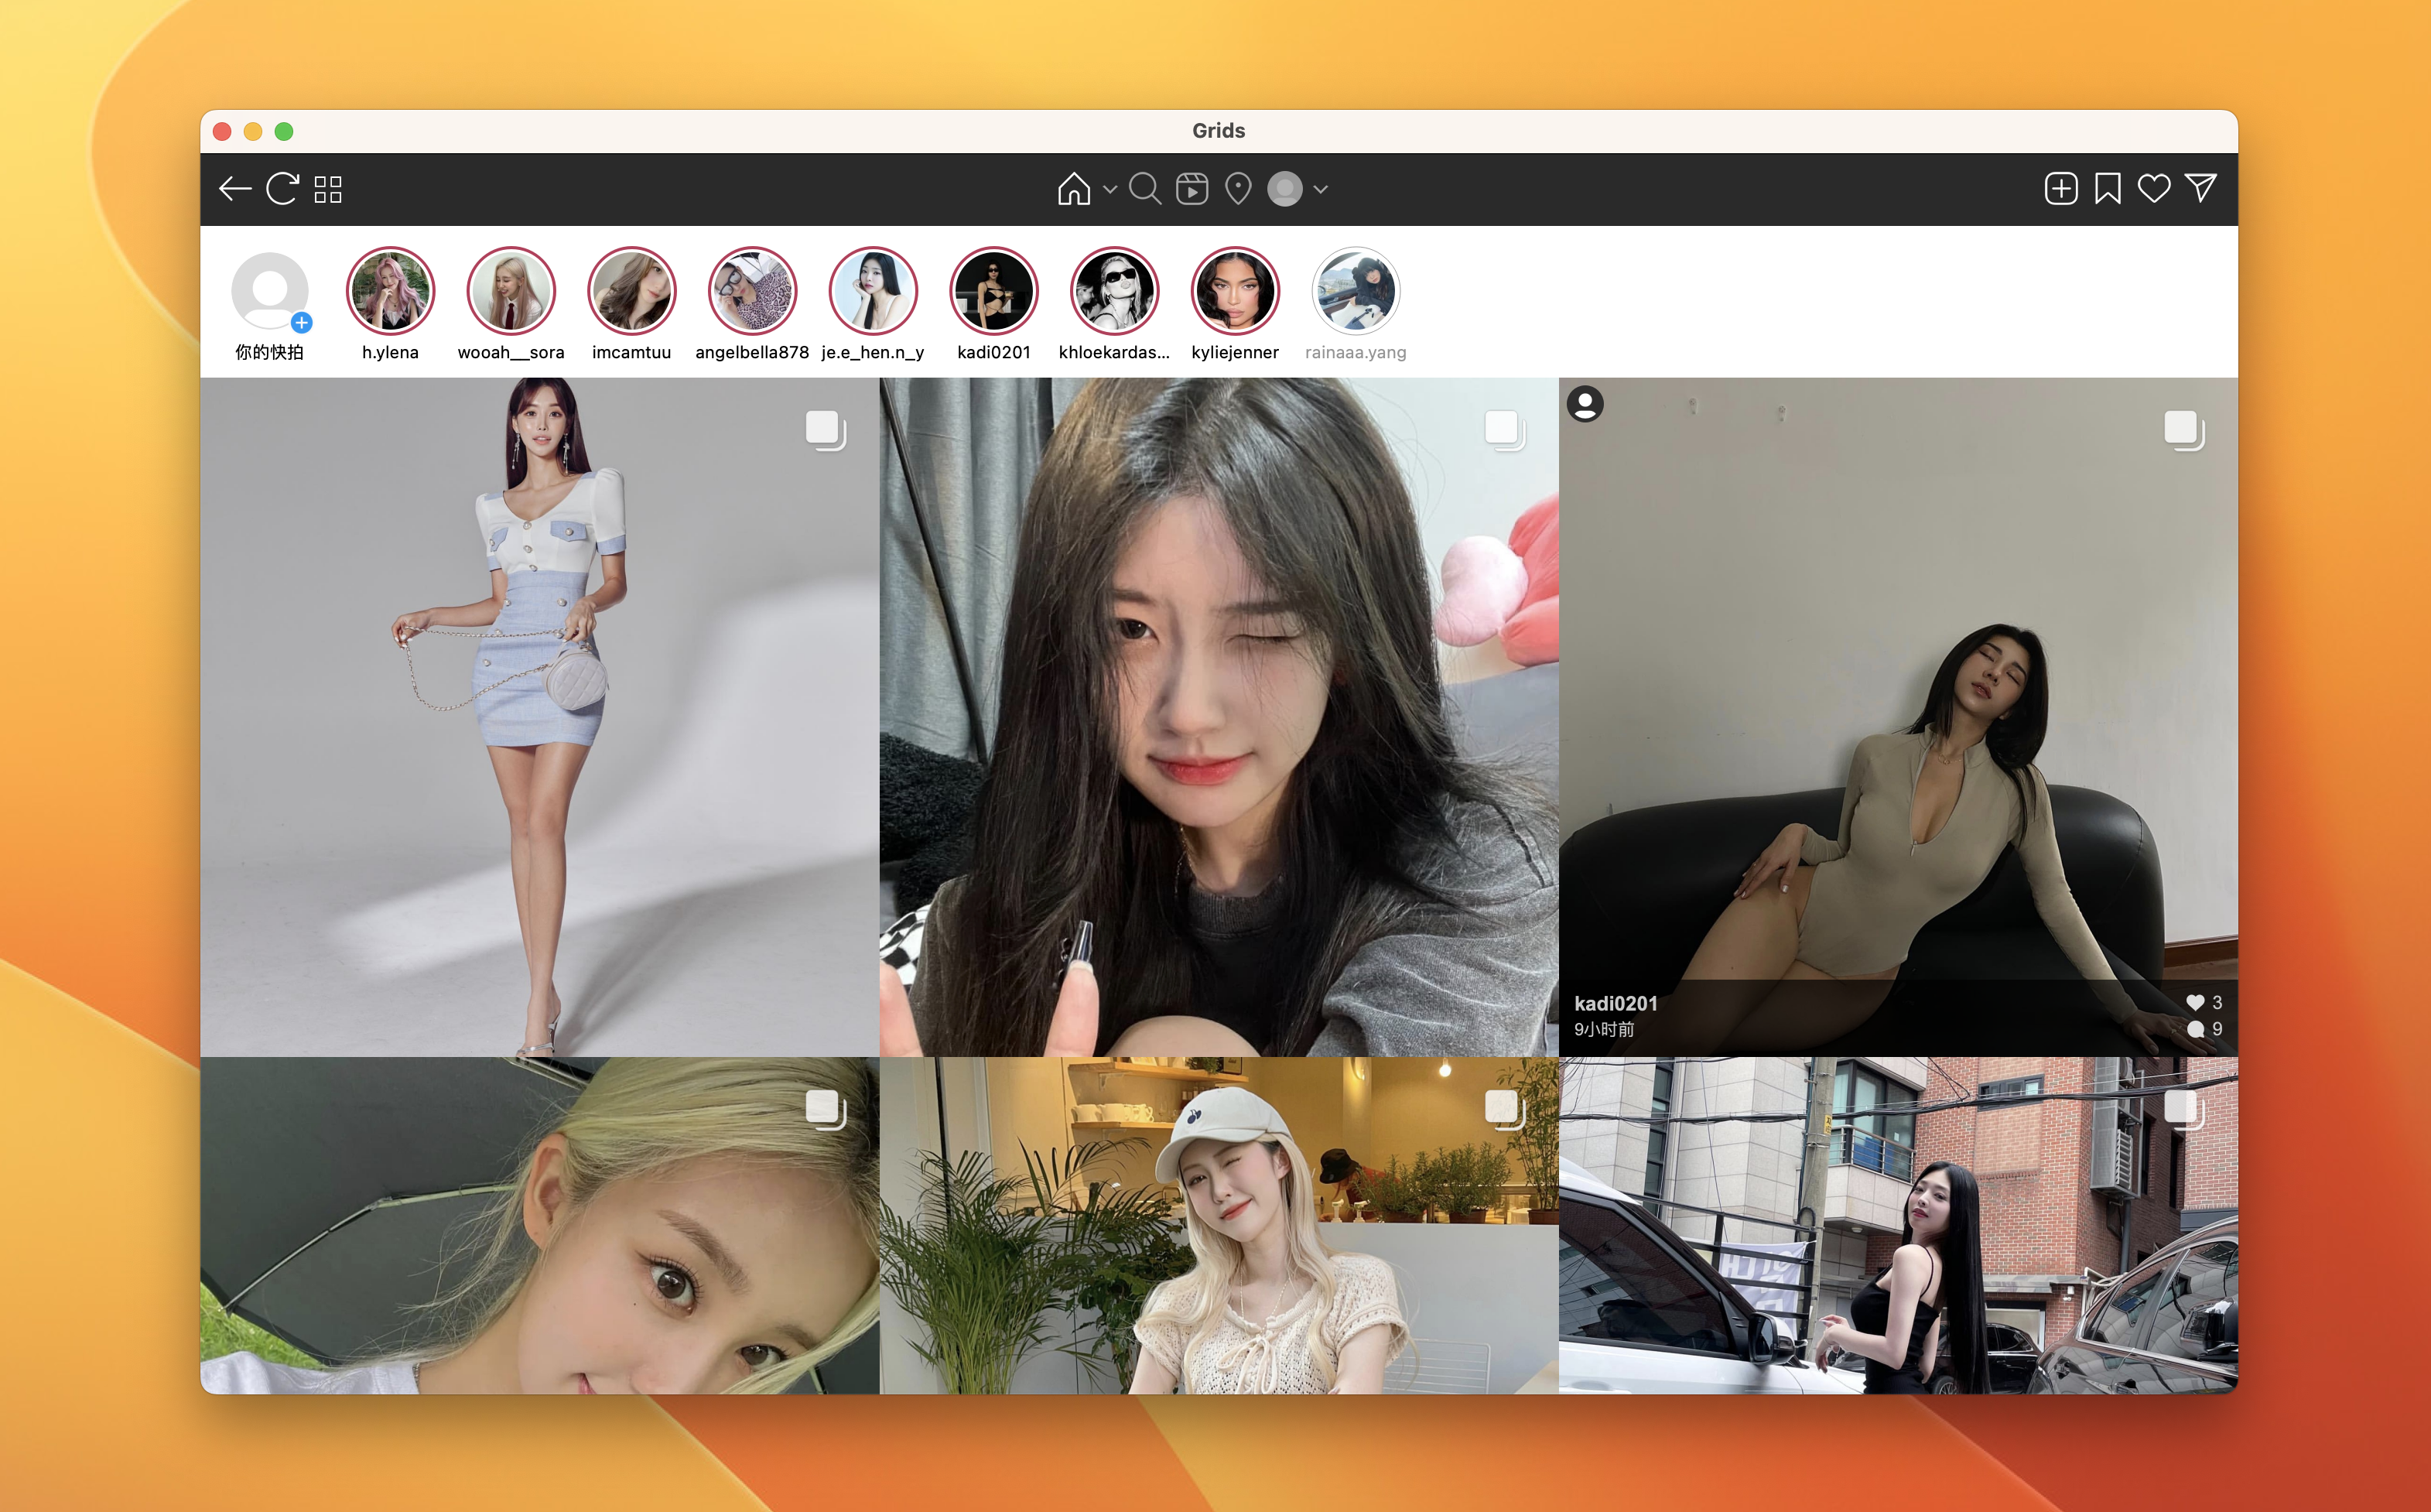Click the profile avatar in toolbar
Image resolution: width=2431 pixels, height=1512 pixels.
pos(1284,189)
